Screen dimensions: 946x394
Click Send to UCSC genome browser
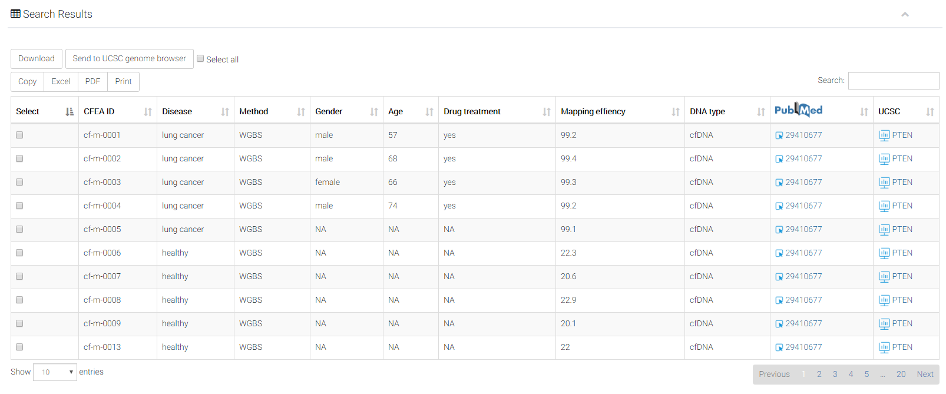[129, 59]
